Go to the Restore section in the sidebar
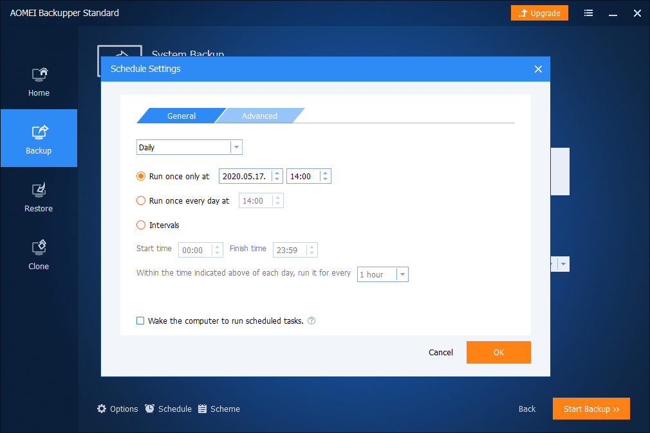 click(39, 197)
